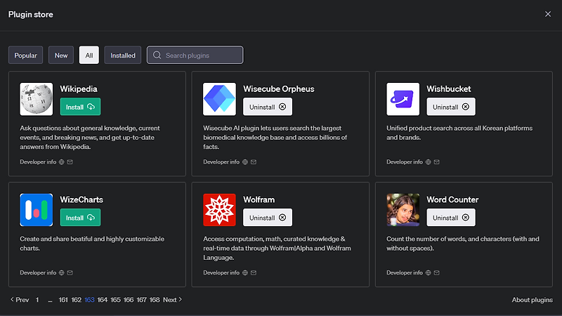Click the Wikipedia globe logo icon
This screenshot has height=316, width=562.
click(37, 99)
